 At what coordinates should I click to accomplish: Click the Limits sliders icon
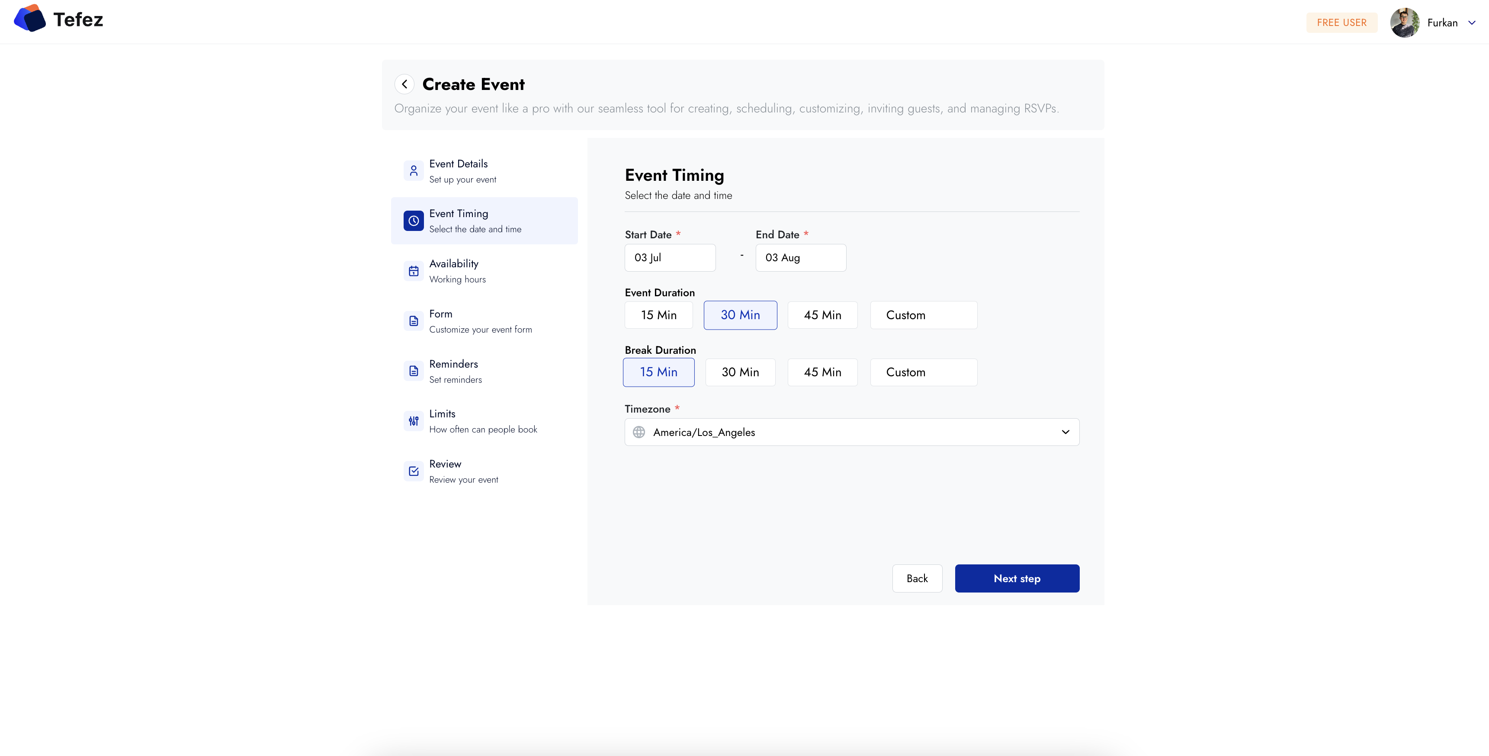413,421
